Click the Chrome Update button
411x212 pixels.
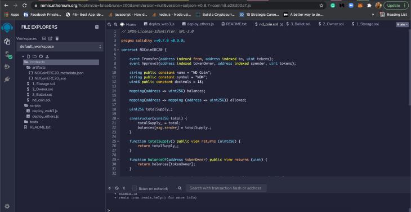(396, 5)
